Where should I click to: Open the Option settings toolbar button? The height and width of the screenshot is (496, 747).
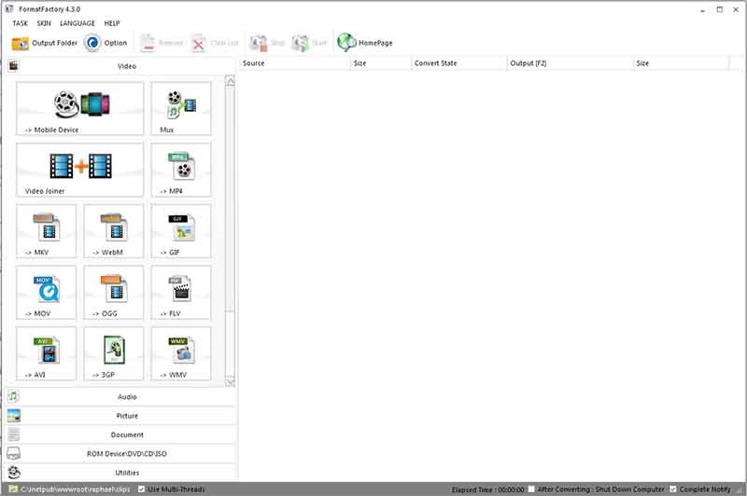coord(106,43)
